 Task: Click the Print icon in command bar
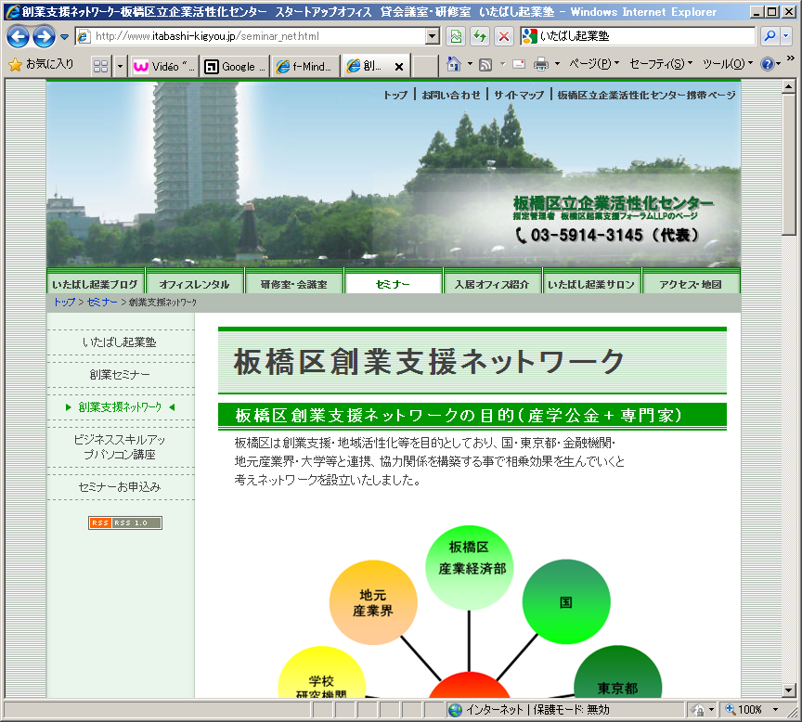tap(541, 65)
